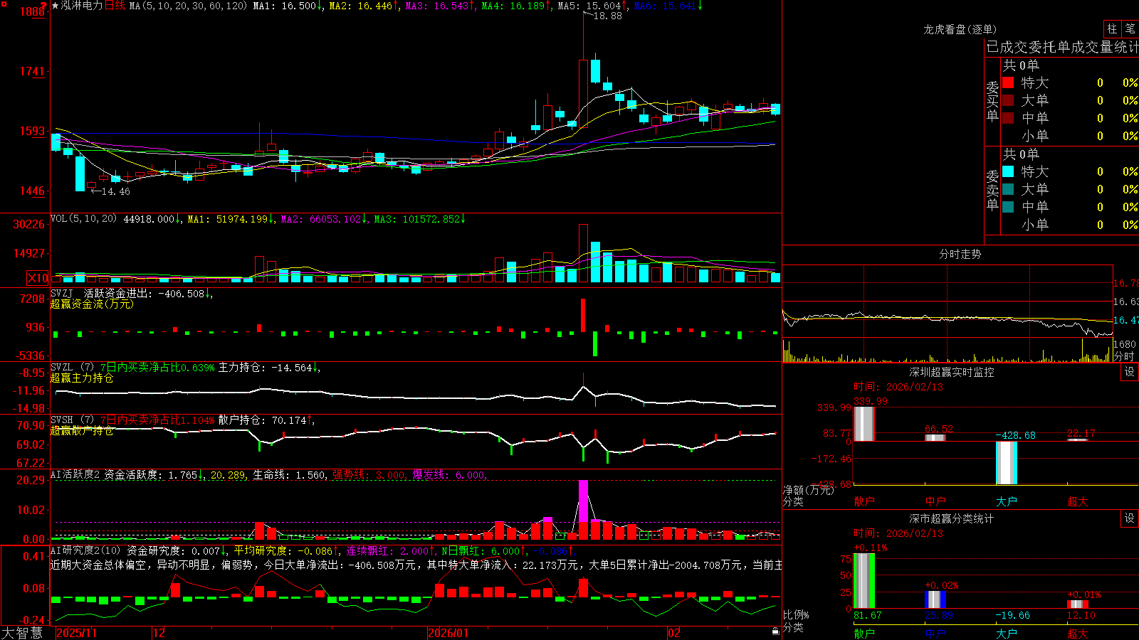The height and width of the screenshot is (640, 1139).
Task: Click the 委买单 section label
Action: 992,102
